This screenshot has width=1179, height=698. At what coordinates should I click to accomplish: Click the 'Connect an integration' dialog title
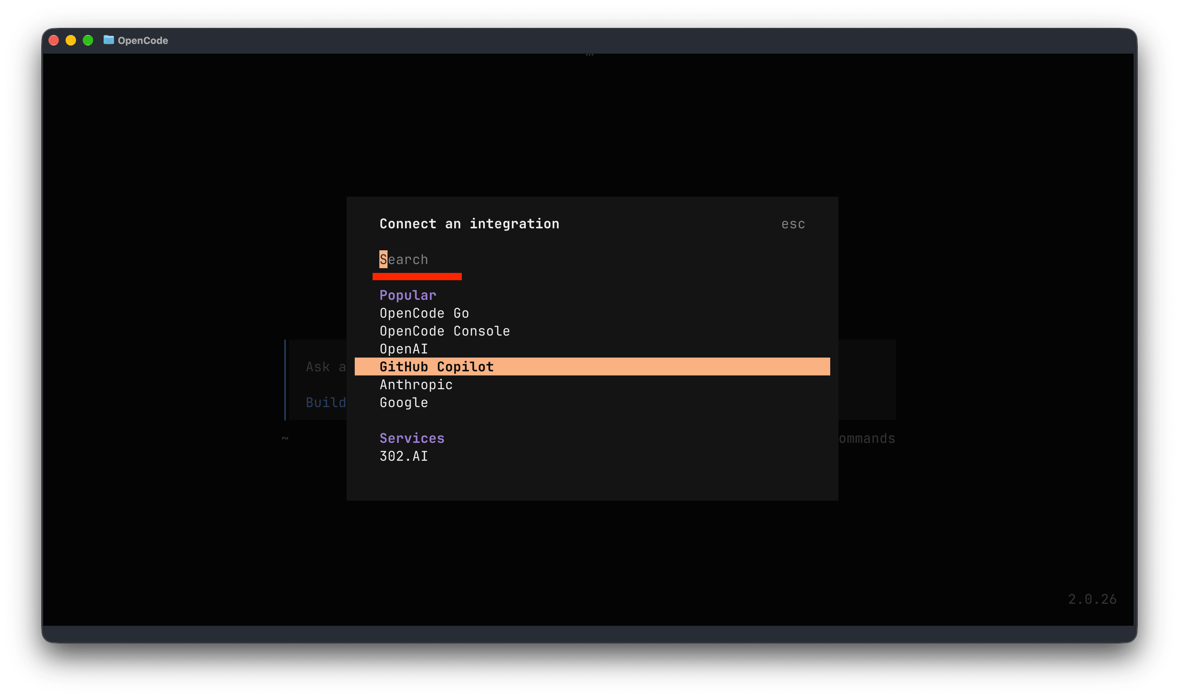[x=470, y=223]
